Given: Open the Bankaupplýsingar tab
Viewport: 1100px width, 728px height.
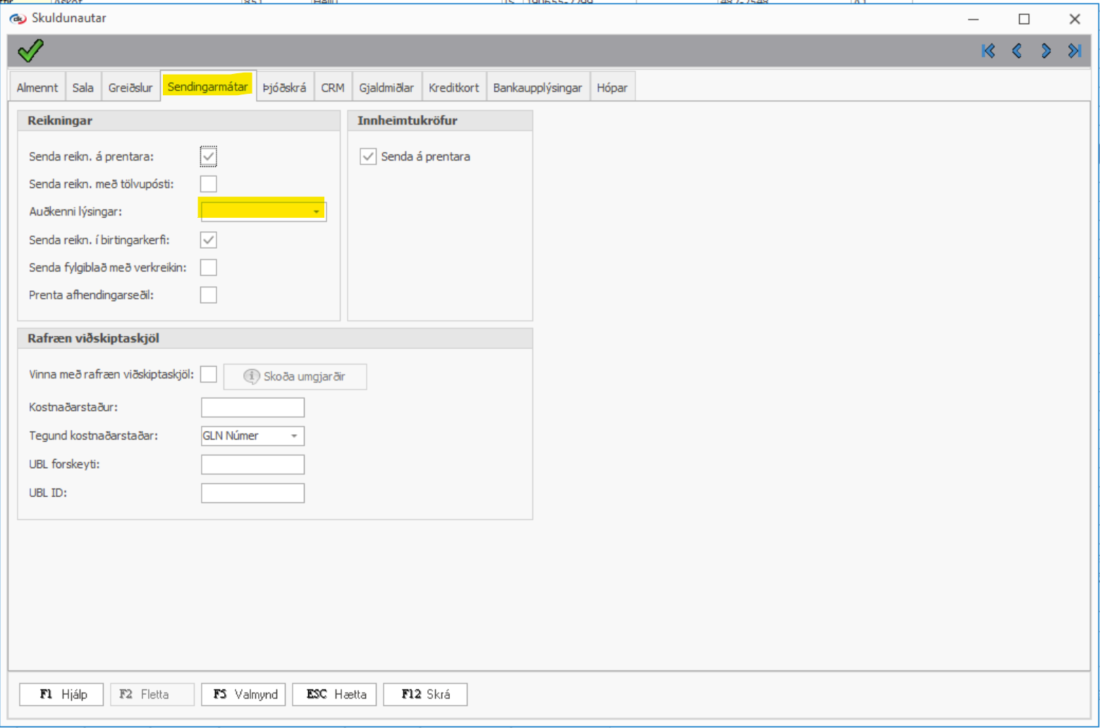Looking at the screenshot, I should pos(537,87).
